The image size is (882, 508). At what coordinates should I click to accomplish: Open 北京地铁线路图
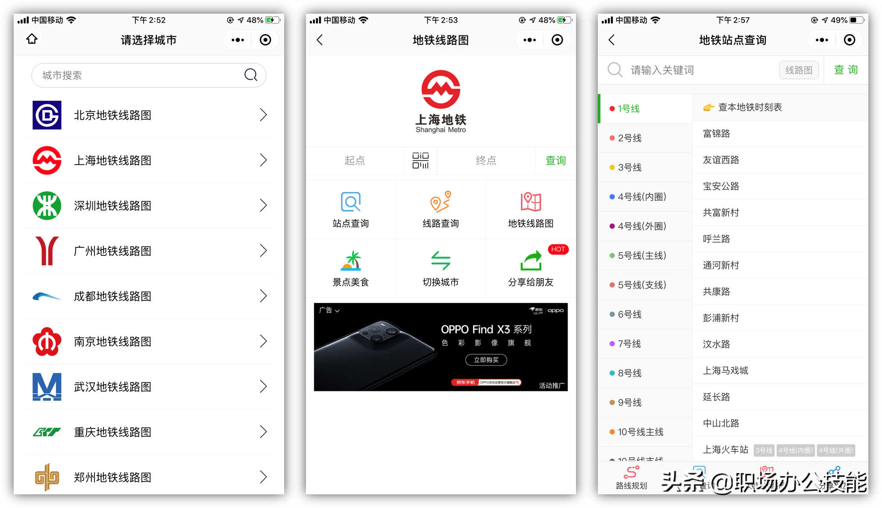coord(149,116)
